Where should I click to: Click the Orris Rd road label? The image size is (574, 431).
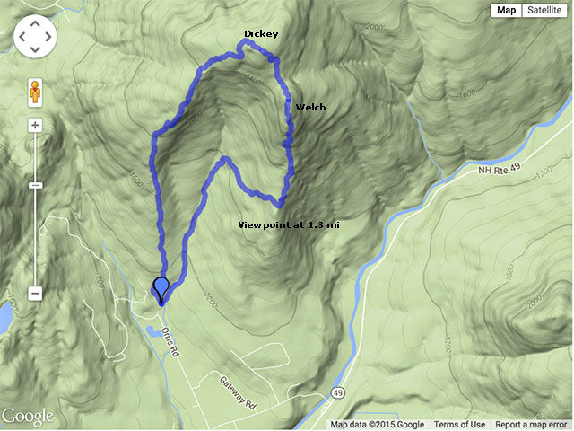click(171, 342)
